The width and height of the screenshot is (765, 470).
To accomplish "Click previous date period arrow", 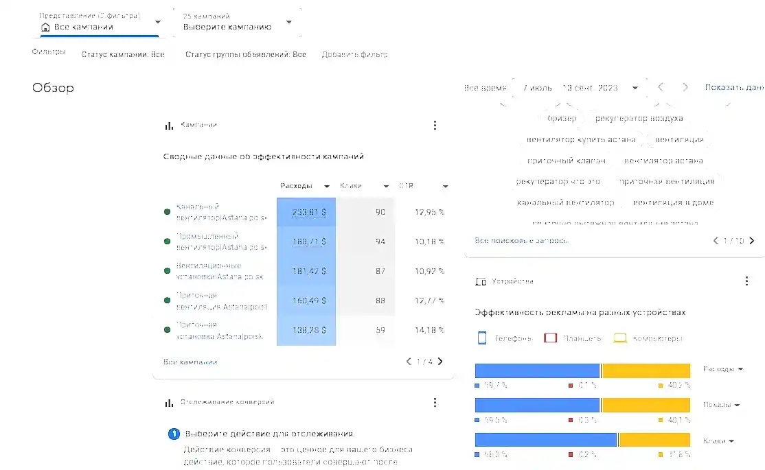I will [x=661, y=88].
